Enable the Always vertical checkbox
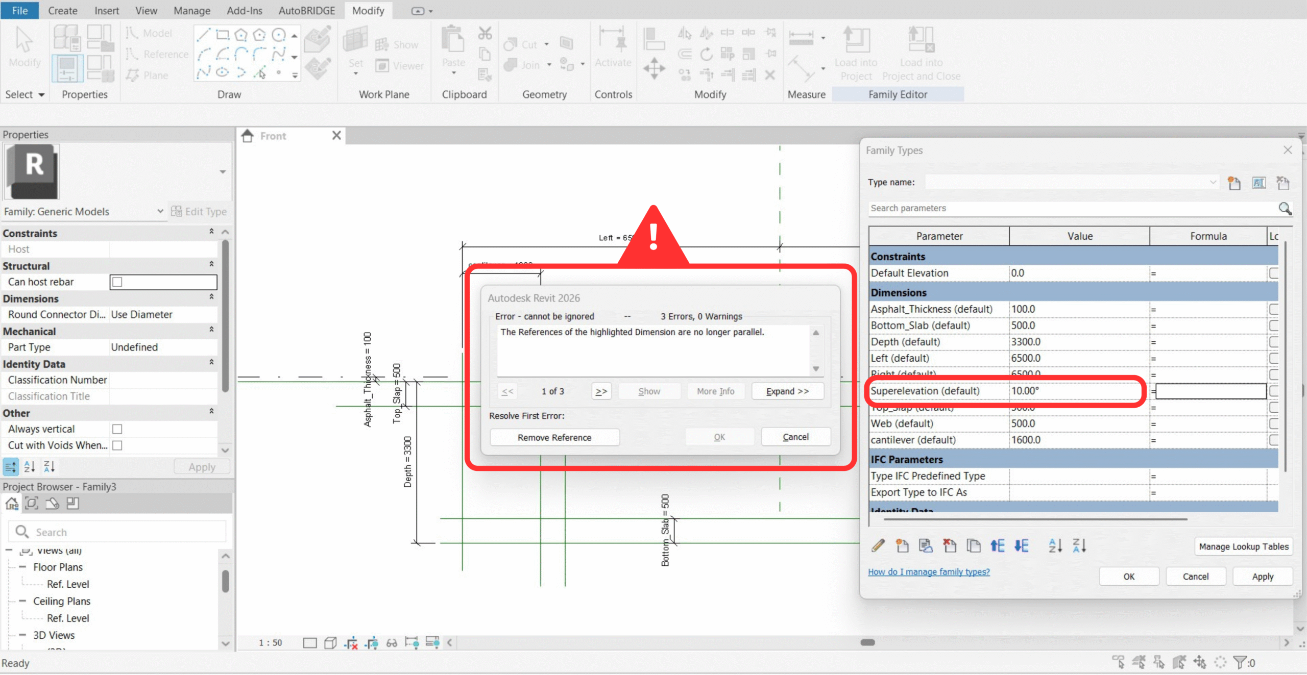The width and height of the screenshot is (1307, 675). [x=117, y=429]
